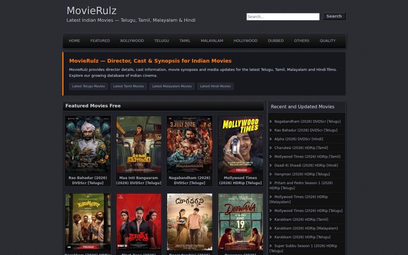408x255 pixels.
Task: Click the Latest Hindi Movies button
Action: pos(215,86)
